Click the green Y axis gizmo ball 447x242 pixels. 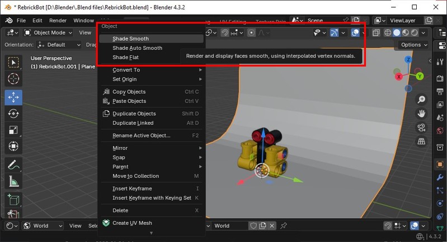click(x=420, y=76)
